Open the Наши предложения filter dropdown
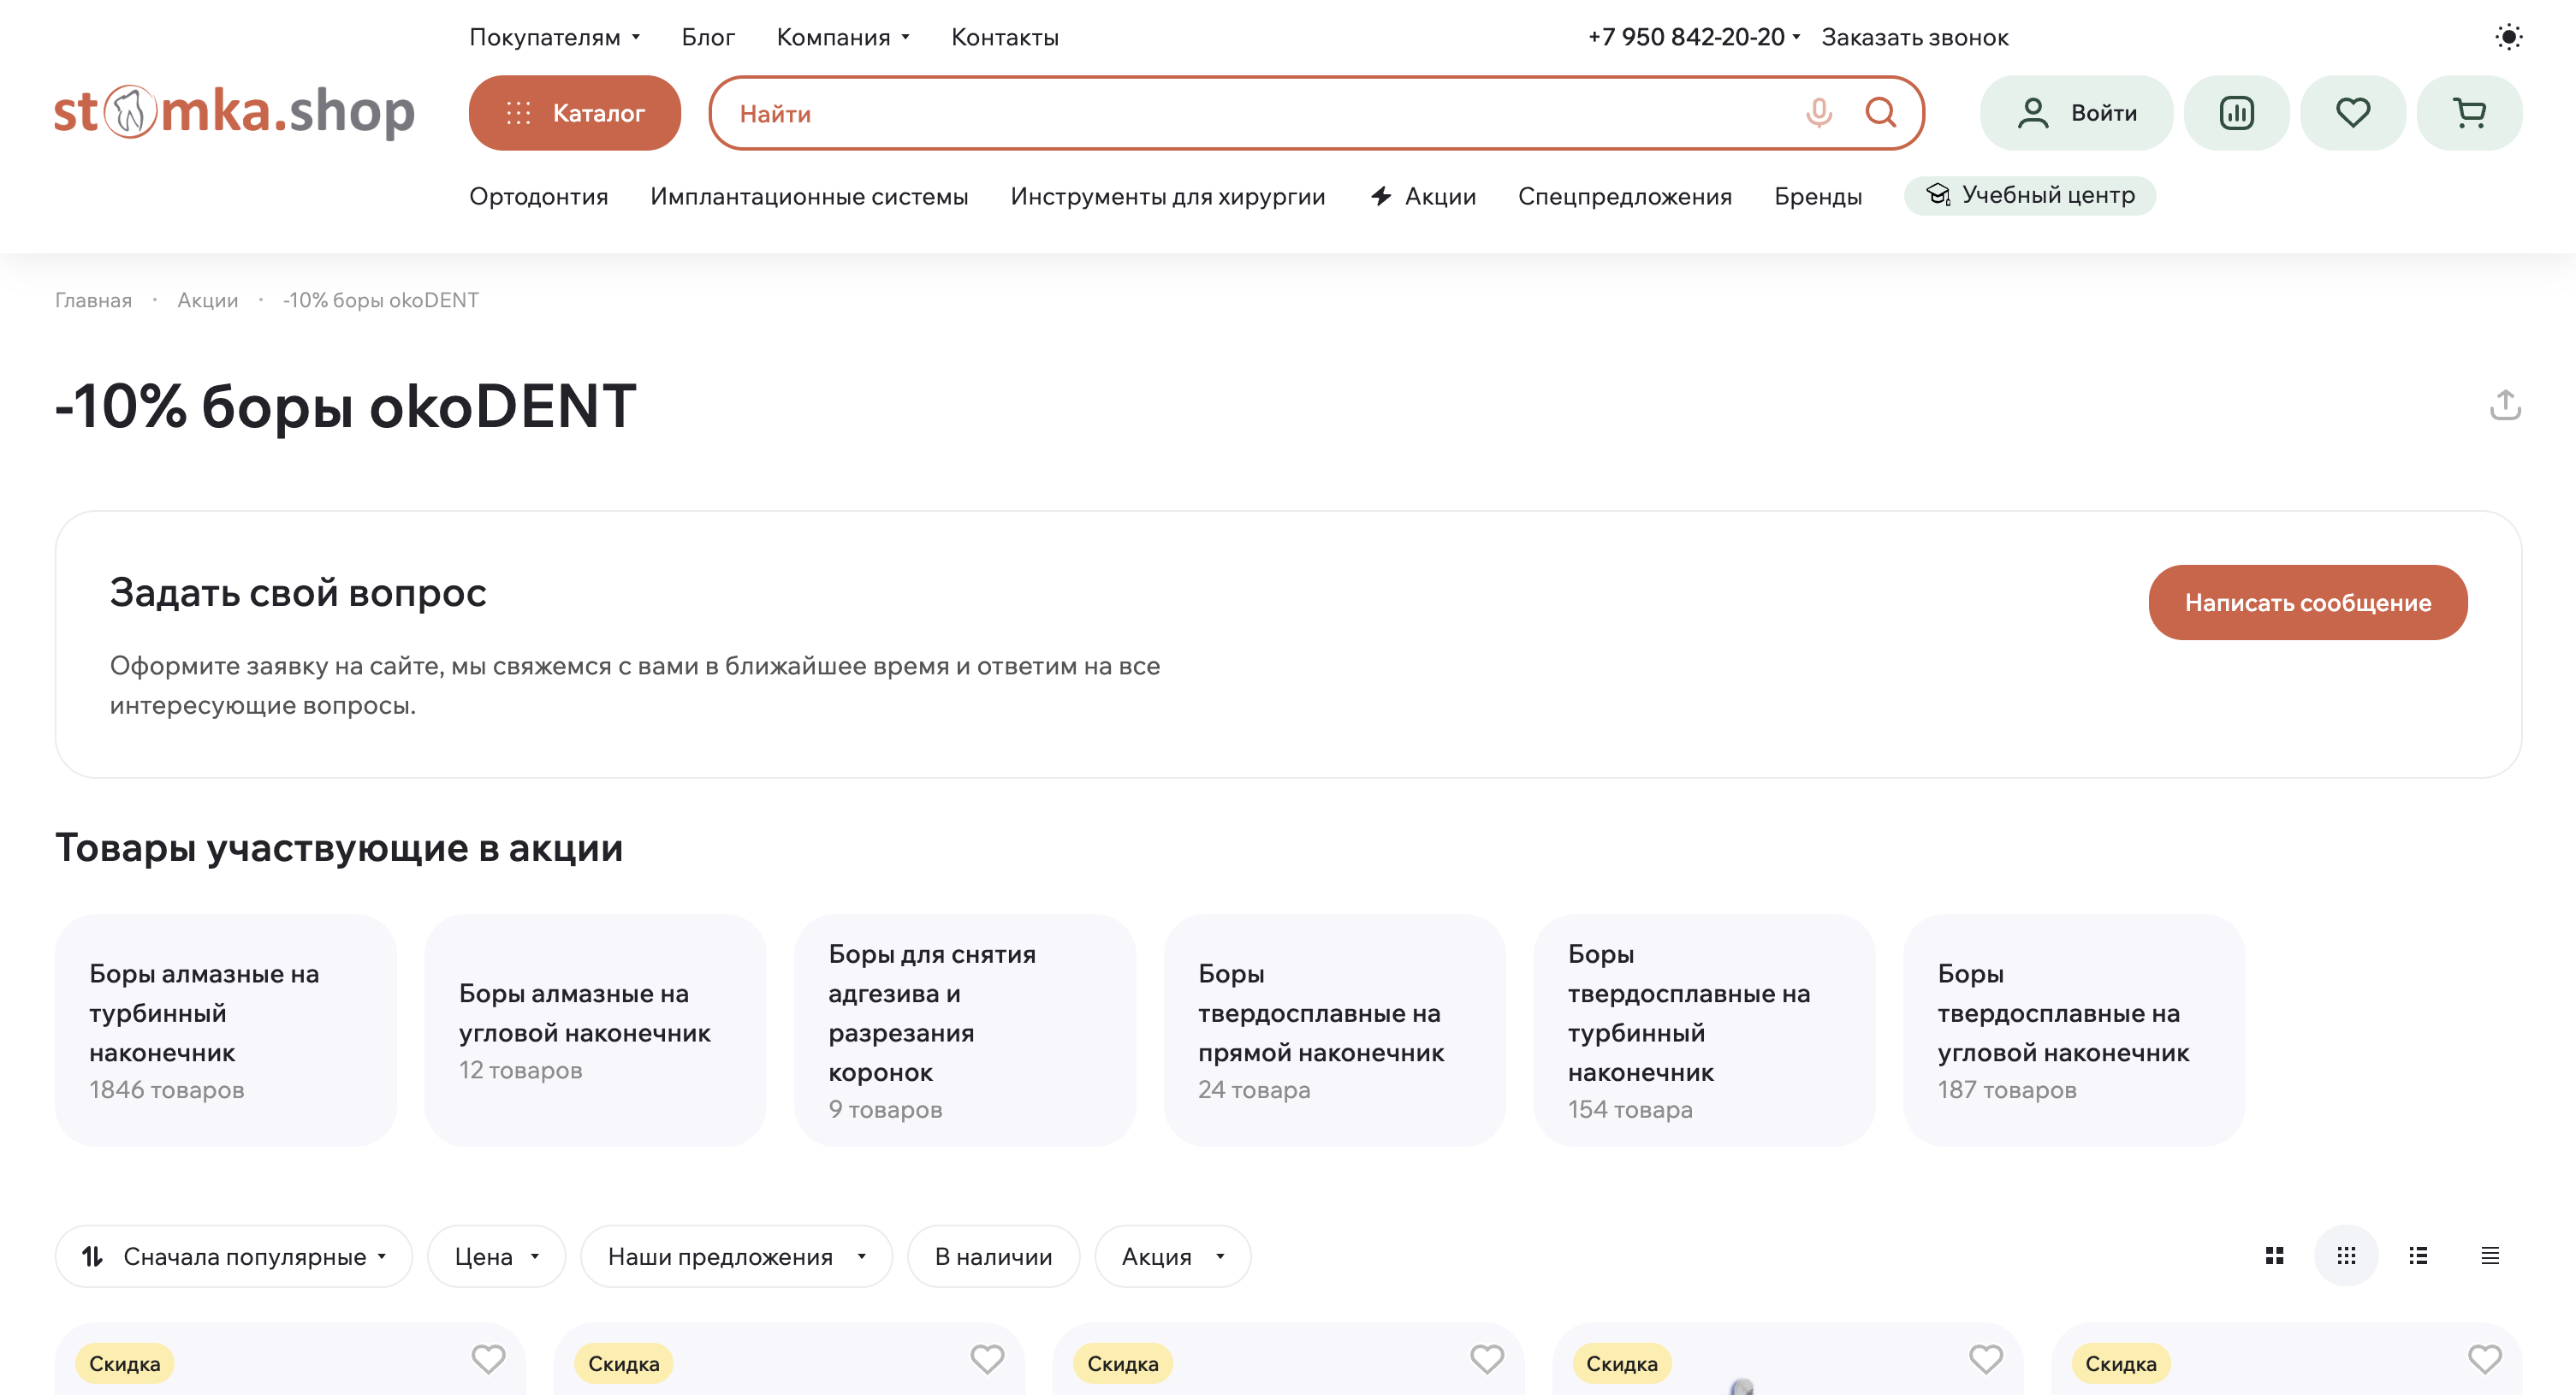Screen dimensions: 2576x1395 [737, 1256]
